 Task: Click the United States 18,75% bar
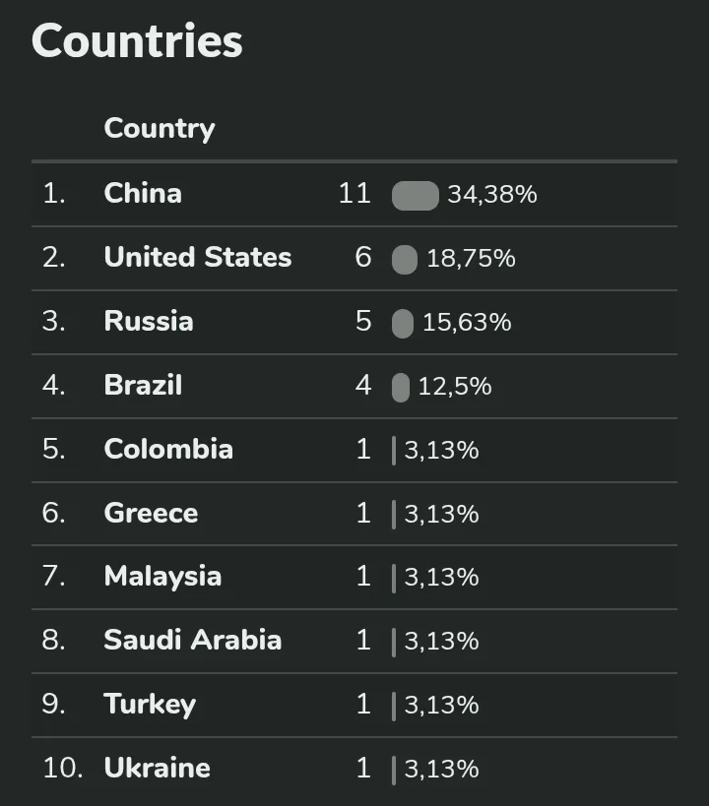click(405, 260)
